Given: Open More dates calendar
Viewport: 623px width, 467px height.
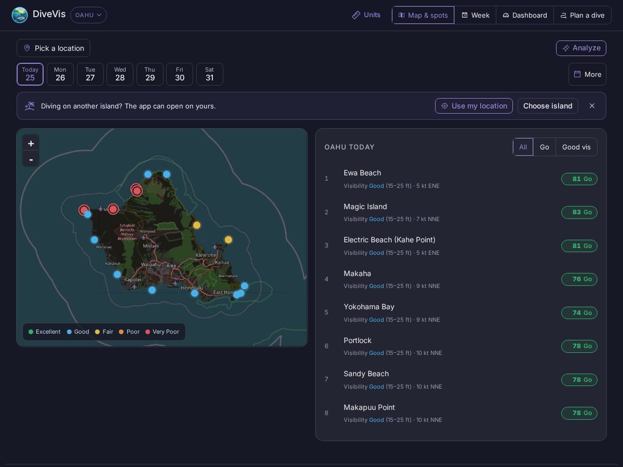Looking at the screenshot, I should click(587, 74).
